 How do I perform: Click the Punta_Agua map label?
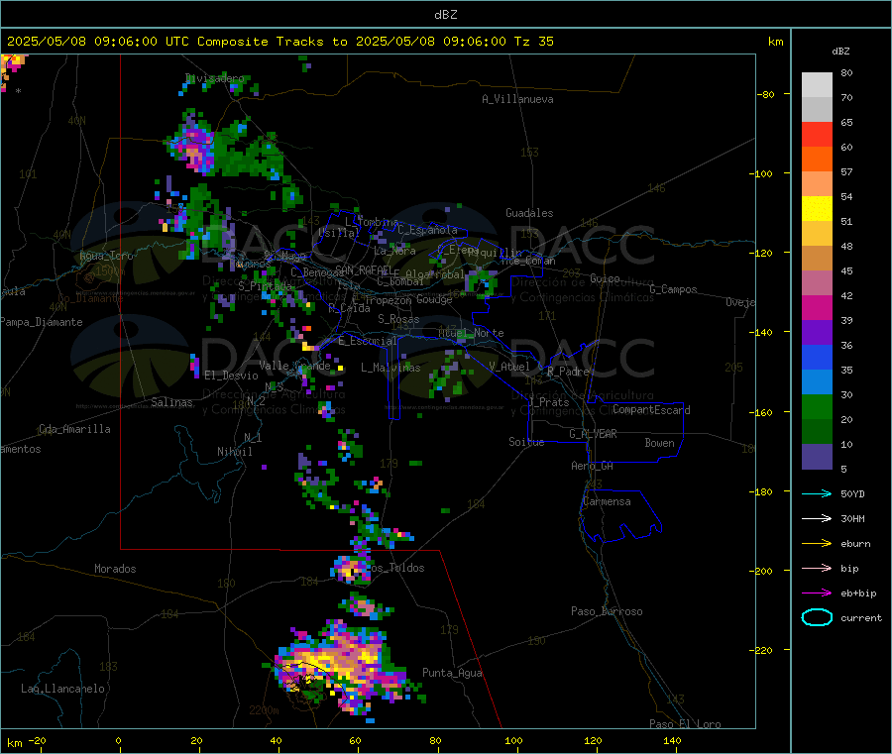click(x=452, y=673)
